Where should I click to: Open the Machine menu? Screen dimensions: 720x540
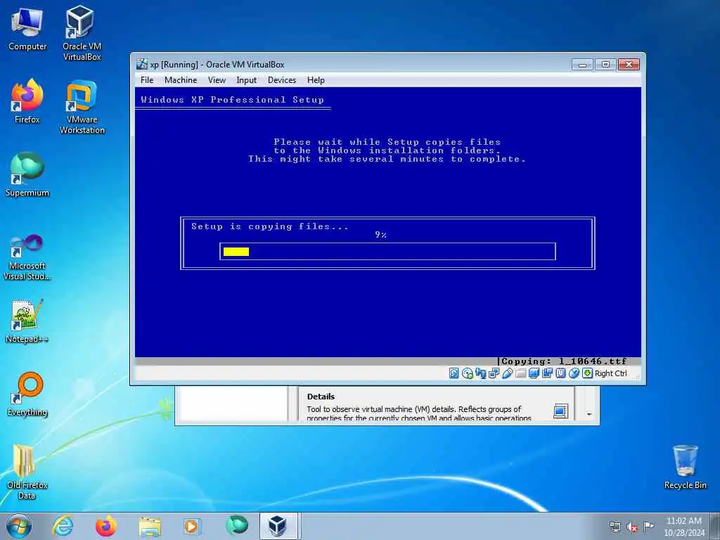(181, 80)
